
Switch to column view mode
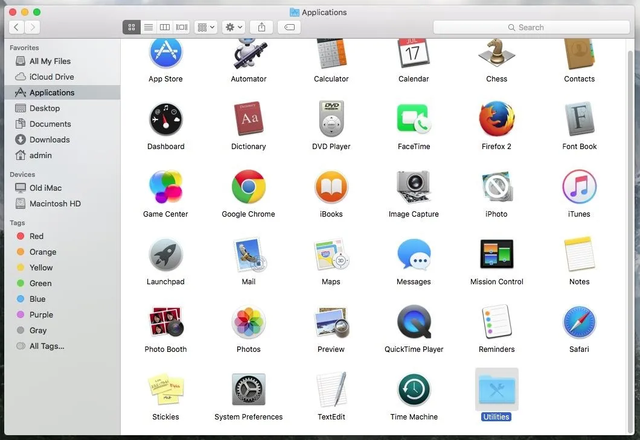coord(165,27)
